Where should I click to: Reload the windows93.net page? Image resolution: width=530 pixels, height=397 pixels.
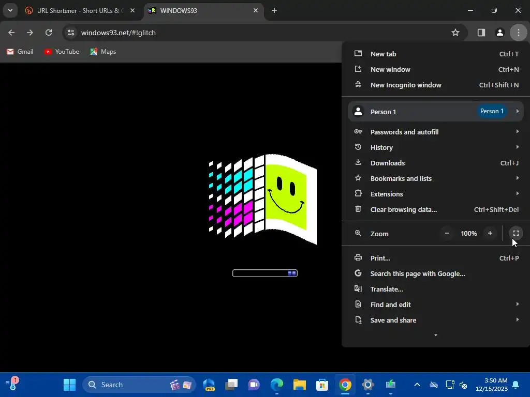[x=49, y=33]
